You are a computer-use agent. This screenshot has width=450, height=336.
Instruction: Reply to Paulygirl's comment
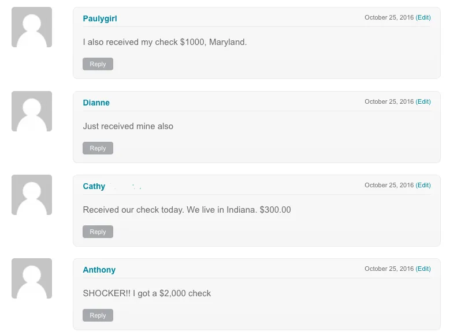point(98,64)
